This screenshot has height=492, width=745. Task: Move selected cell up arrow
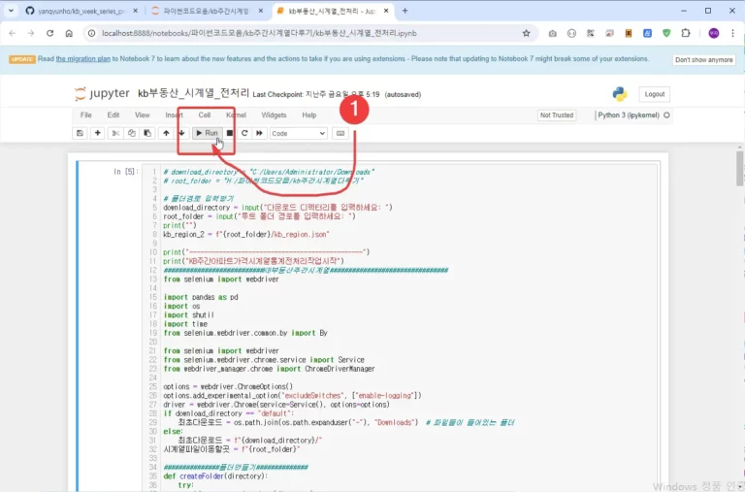click(166, 134)
